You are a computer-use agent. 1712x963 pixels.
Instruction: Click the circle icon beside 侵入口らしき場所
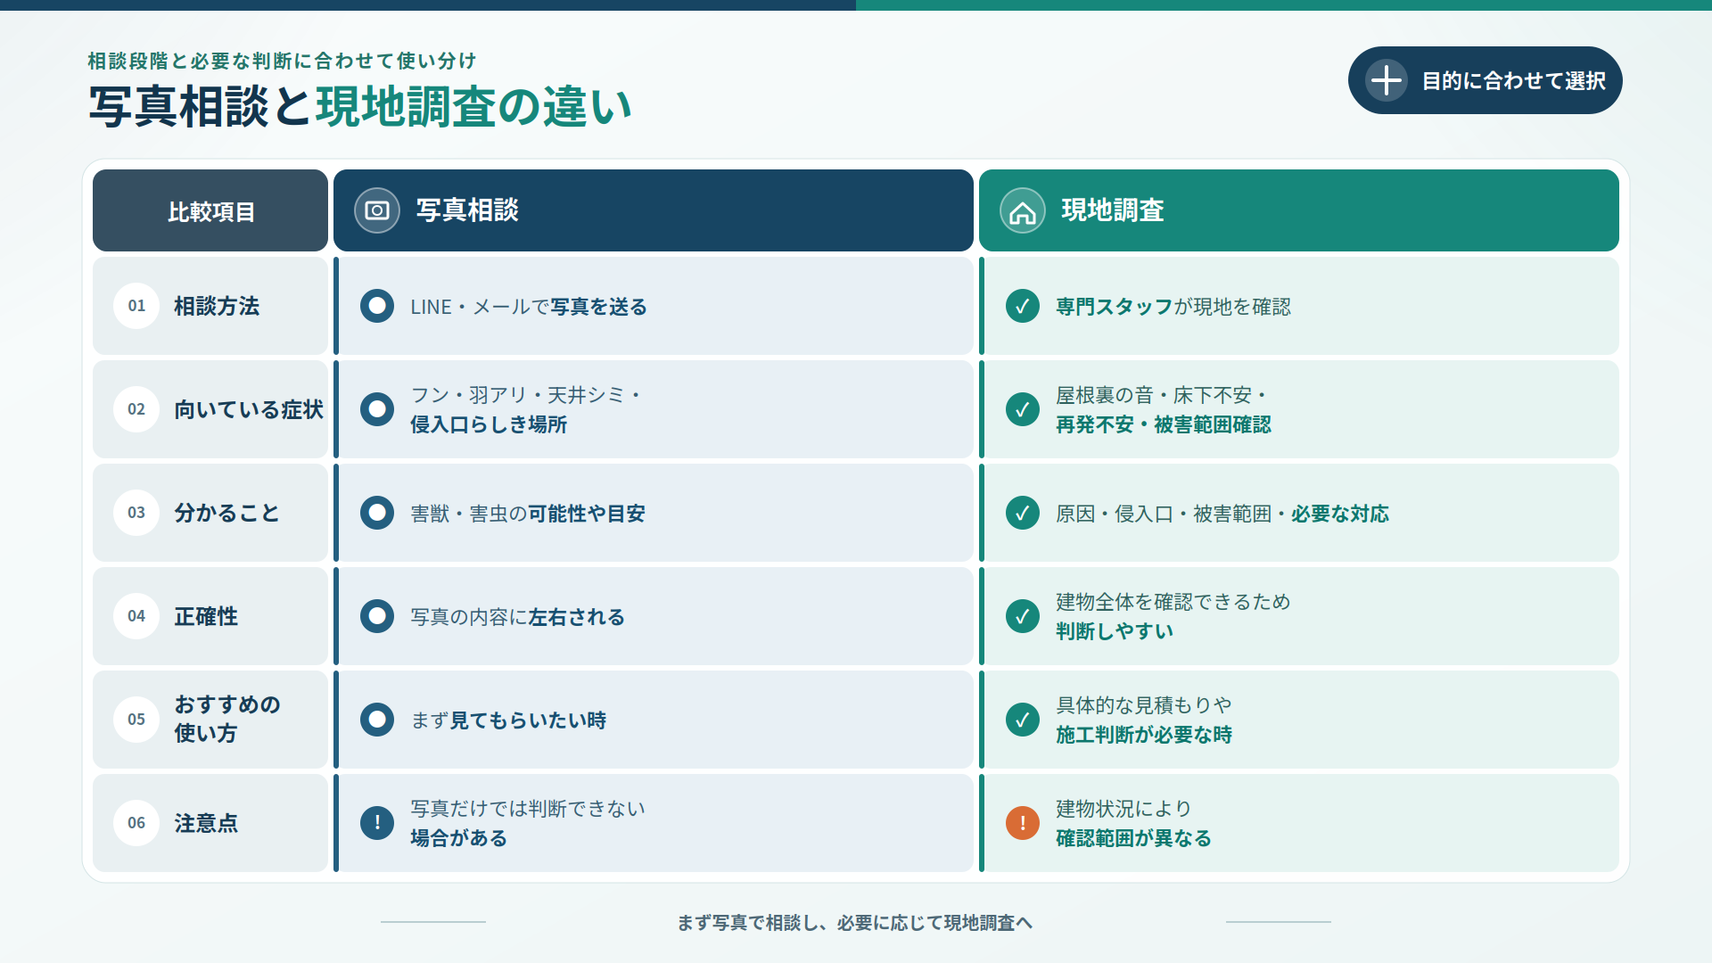[x=377, y=409]
